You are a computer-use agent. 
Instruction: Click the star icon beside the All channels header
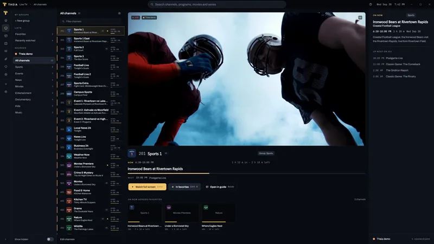(119, 13)
